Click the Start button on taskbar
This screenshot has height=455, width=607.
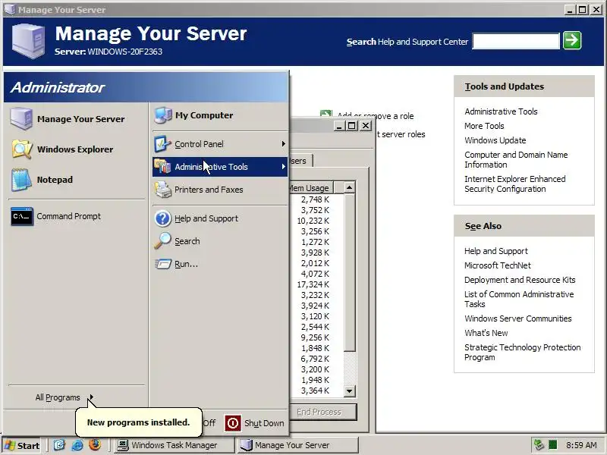[23, 445]
